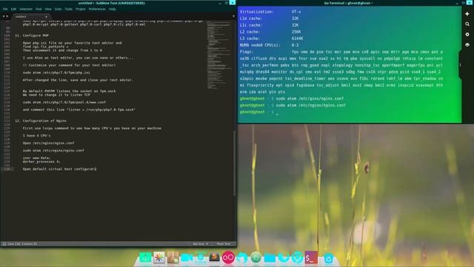Click the eye icon in Go Terminal sidebar
The image size is (474, 267).
(x=467, y=44)
